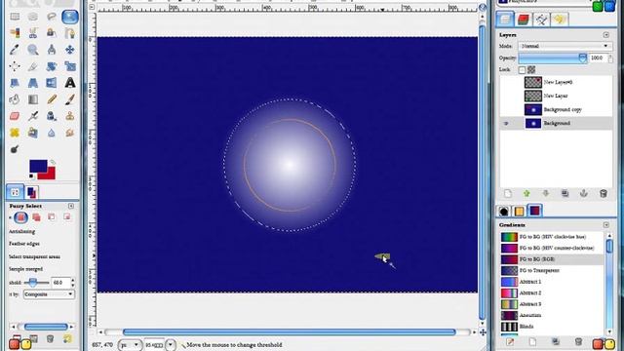Select the Heal tool
Screen dimensions: 624x351
point(15,133)
